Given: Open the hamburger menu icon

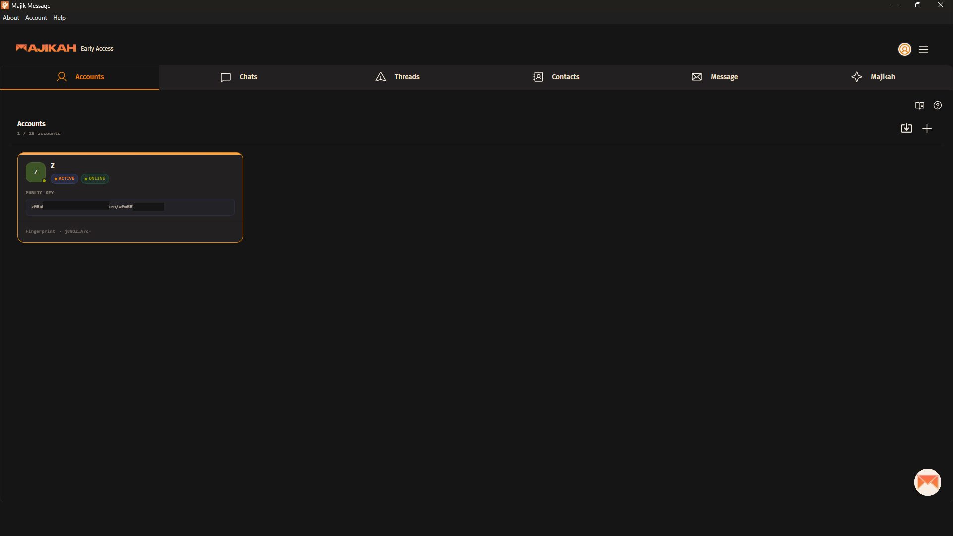Looking at the screenshot, I should (x=923, y=49).
